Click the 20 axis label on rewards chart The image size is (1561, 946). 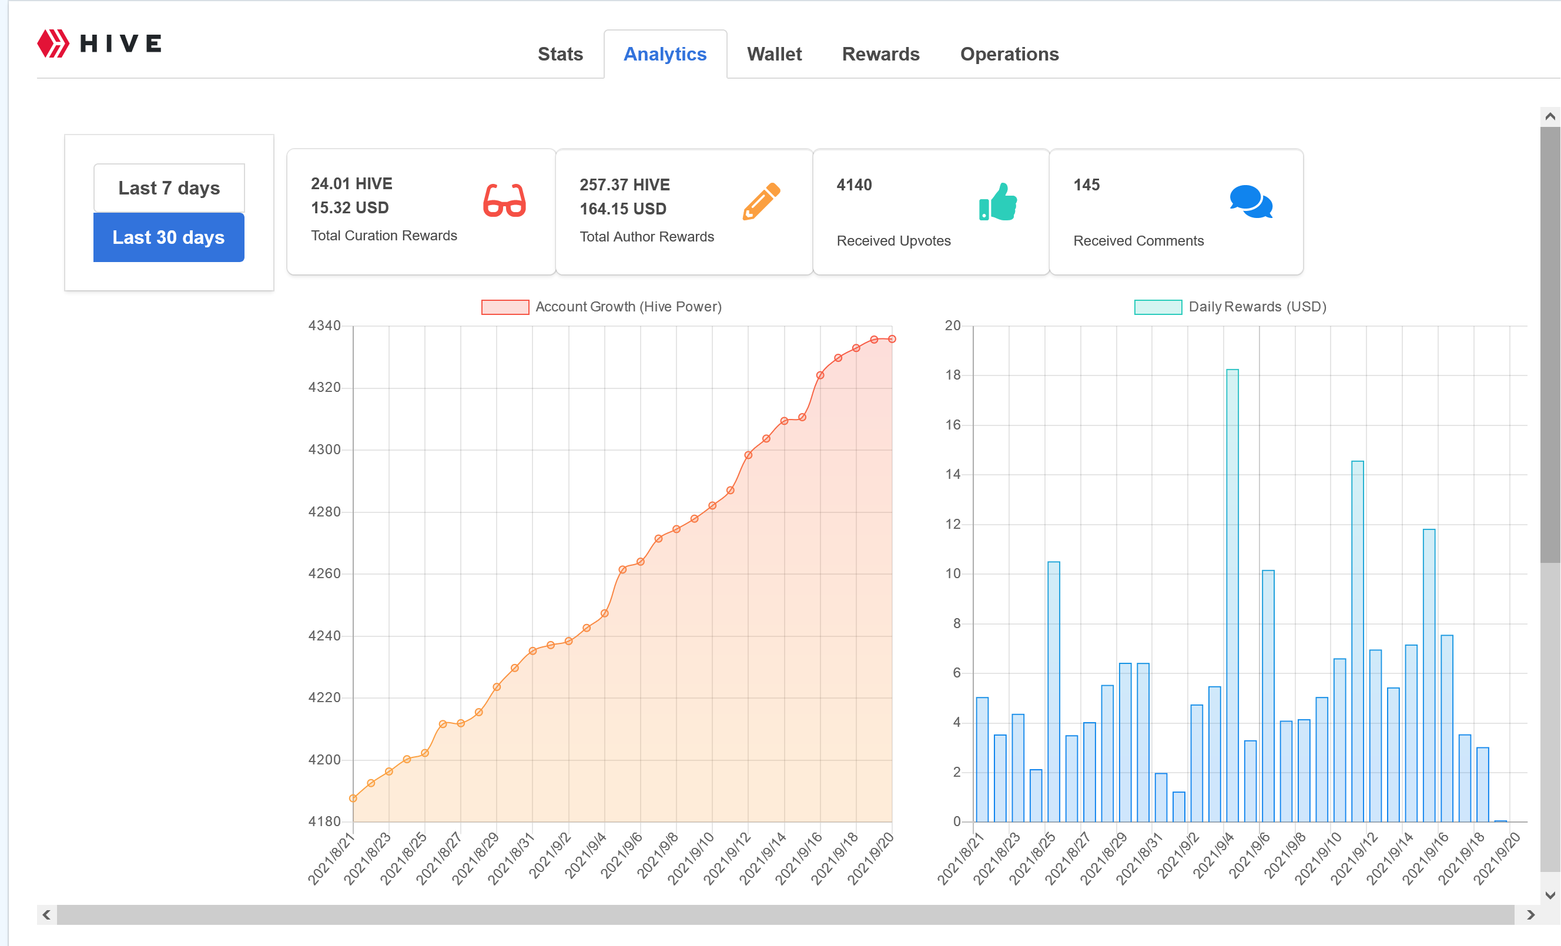953,326
